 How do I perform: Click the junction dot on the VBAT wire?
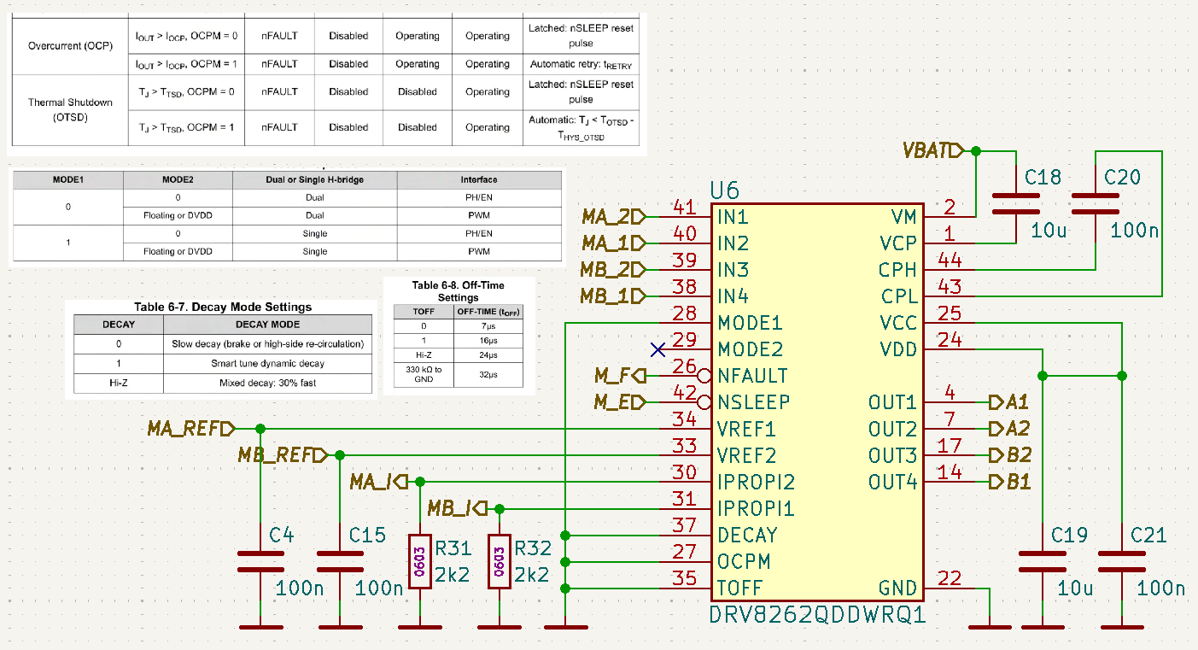[976, 151]
